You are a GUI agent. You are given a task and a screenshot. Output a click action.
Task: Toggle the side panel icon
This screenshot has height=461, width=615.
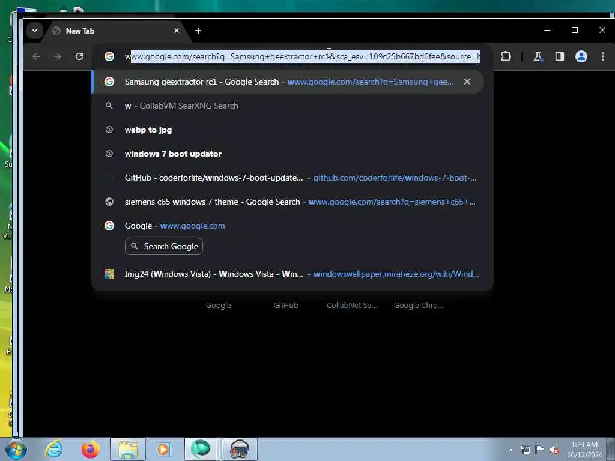(x=560, y=56)
